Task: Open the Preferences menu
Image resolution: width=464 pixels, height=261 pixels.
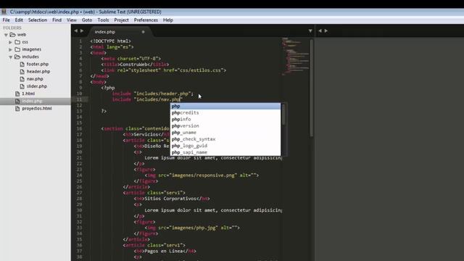Action: point(146,20)
